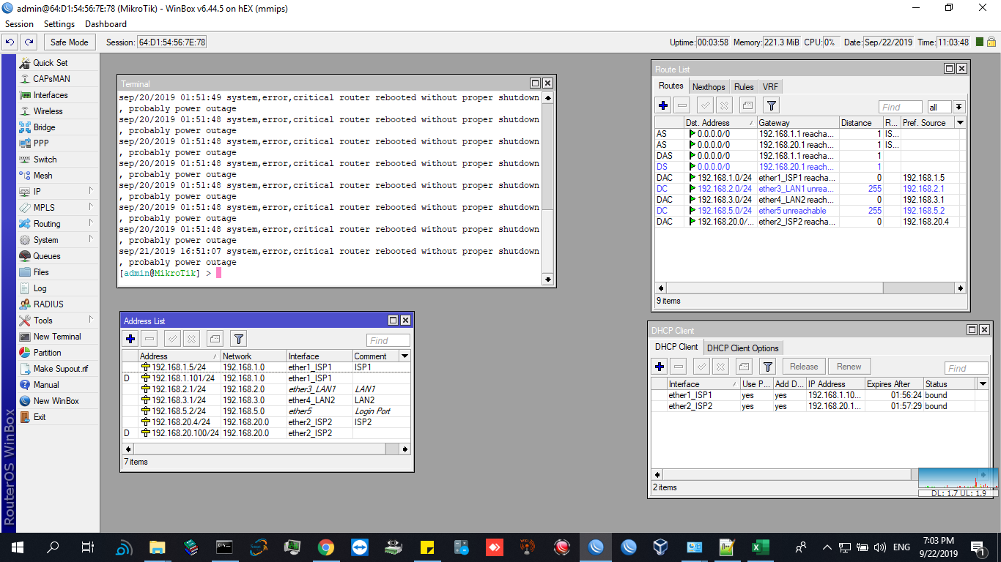
Task: Open New Terminal from the sidebar
Action: [x=57, y=337]
